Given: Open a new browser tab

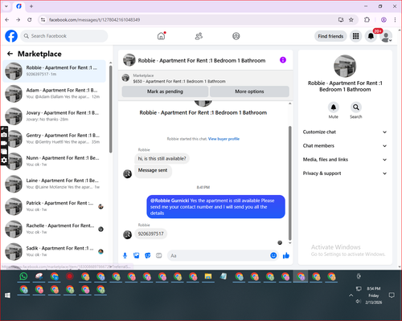Looking at the screenshot, I should [x=31, y=6].
